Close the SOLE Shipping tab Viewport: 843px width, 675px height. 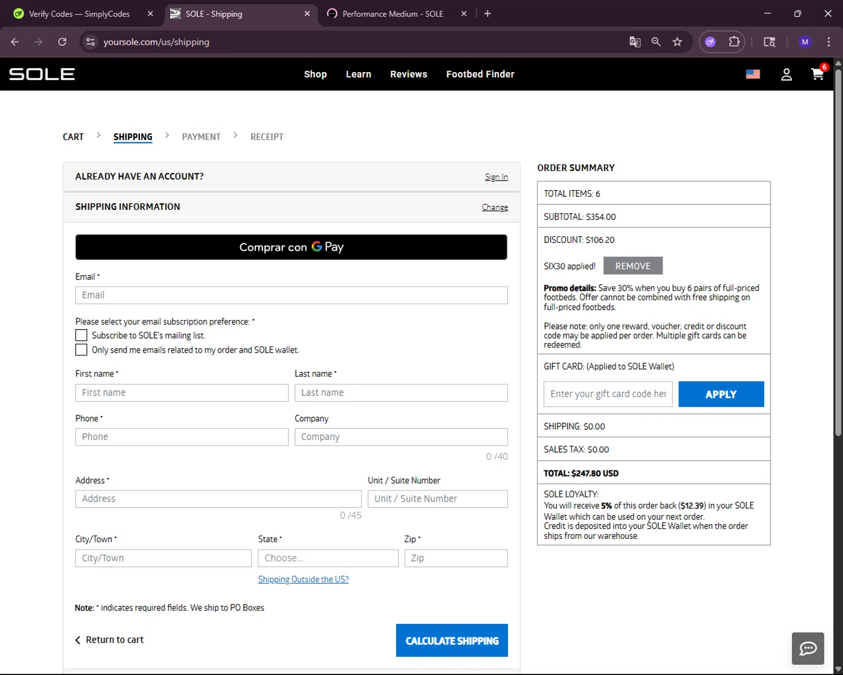(x=307, y=13)
